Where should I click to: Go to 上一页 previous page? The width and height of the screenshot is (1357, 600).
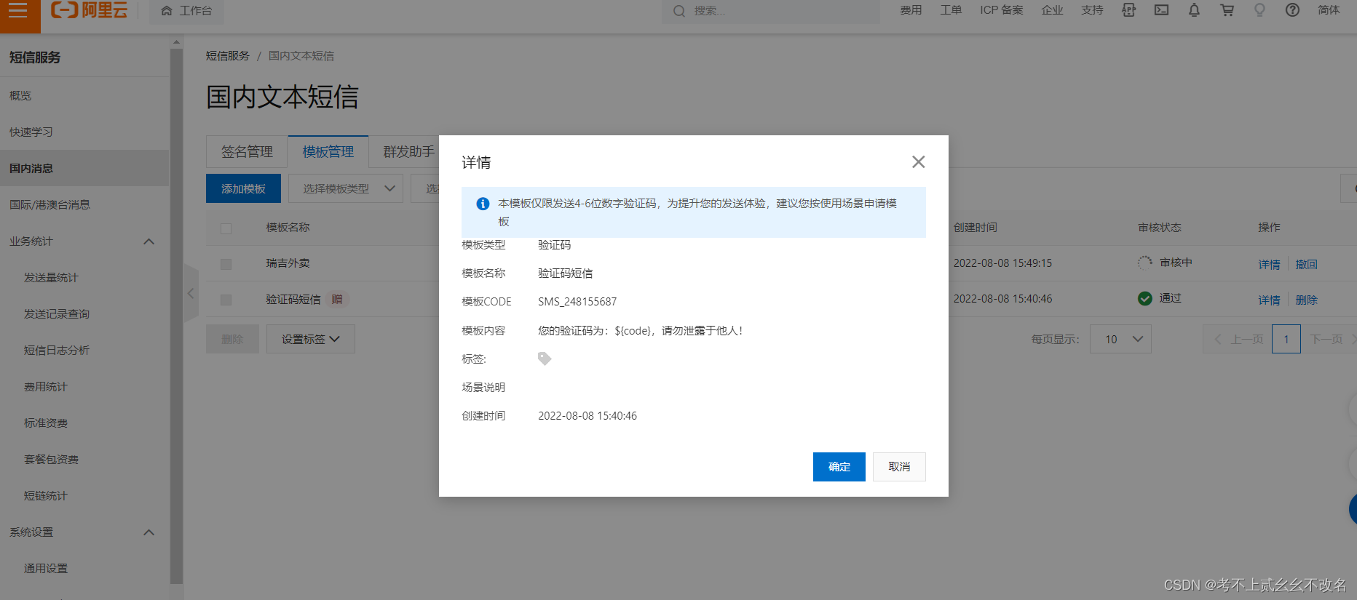coord(1238,339)
